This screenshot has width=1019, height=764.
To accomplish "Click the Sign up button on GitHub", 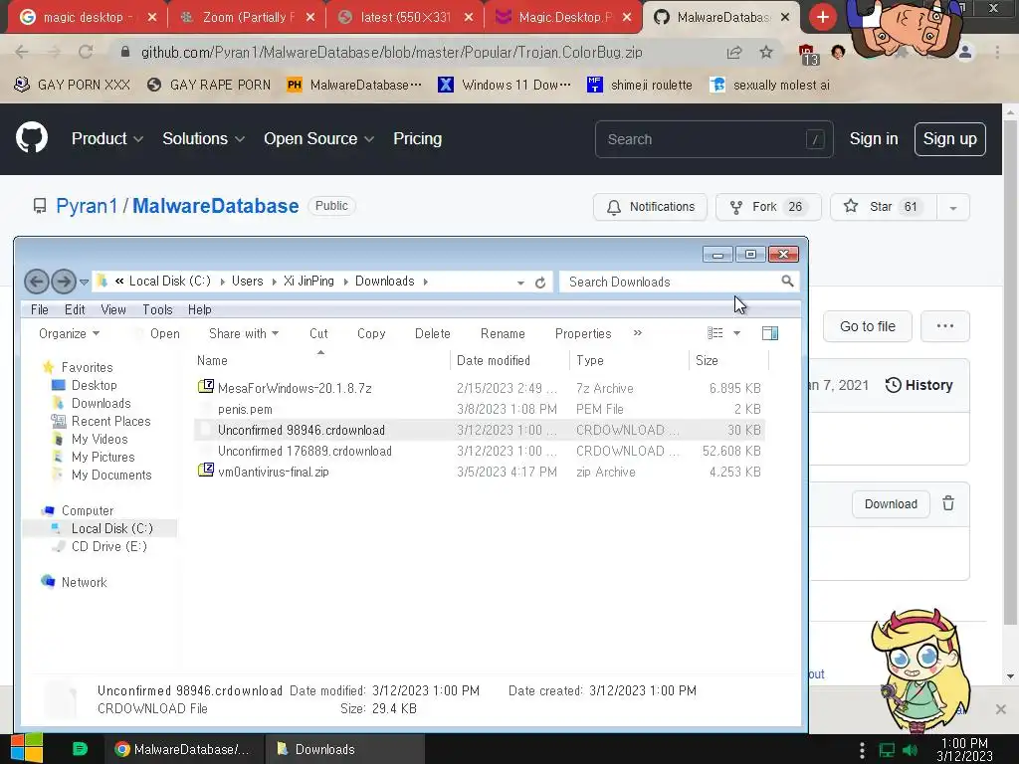I will click(x=949, y=139).
